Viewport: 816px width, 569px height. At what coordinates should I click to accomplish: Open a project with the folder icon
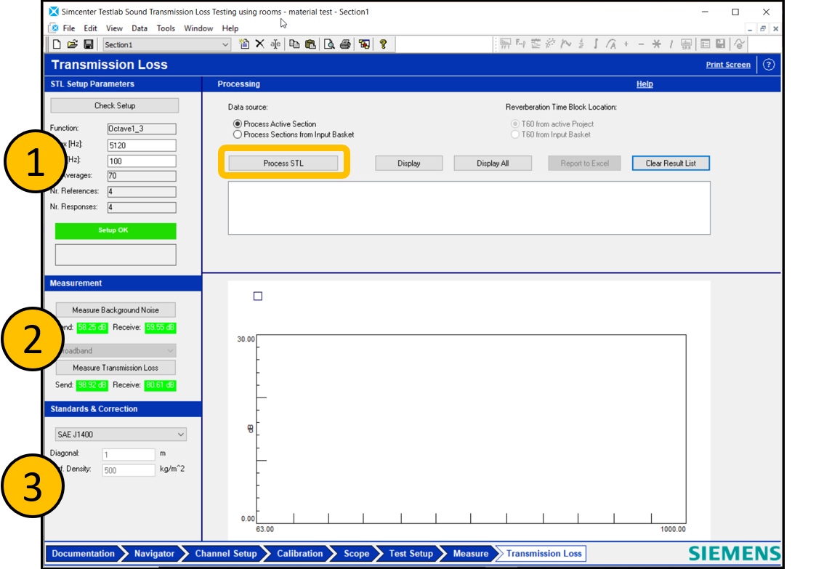(73, 44)
